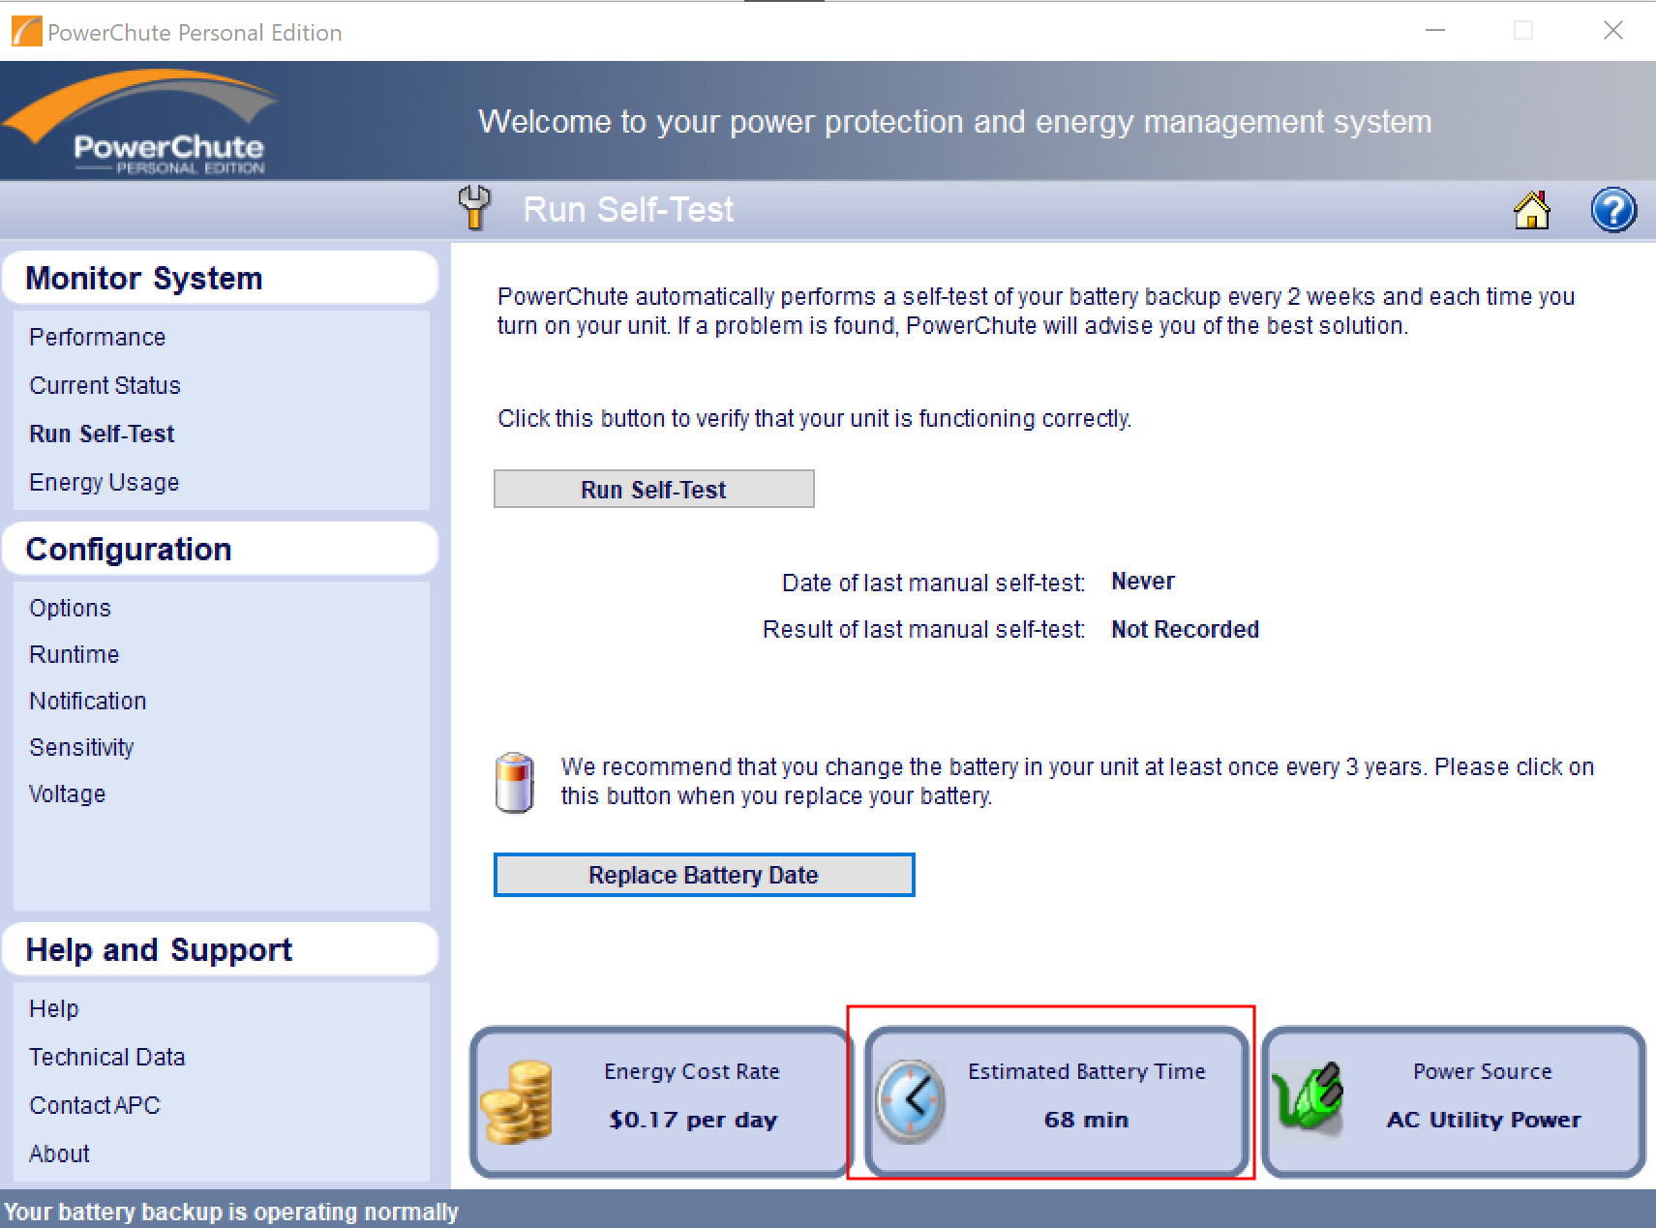The height and width of the screenshot is (1228, 1656).
Task: Click the PowerChute logo in header
Action: pos(140,122)
